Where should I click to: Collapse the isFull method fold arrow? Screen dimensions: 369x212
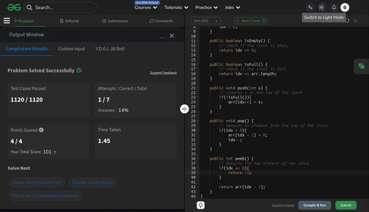tap(198, 65)
